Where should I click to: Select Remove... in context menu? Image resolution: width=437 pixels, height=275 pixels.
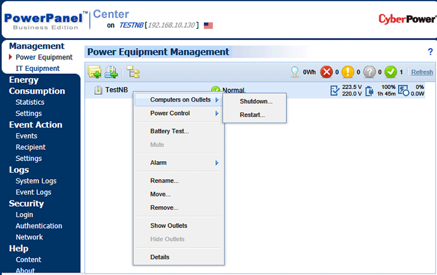tap(164, 208)
